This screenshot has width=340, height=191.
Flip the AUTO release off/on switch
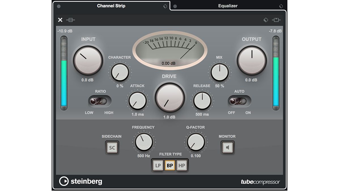pos(239,101)
